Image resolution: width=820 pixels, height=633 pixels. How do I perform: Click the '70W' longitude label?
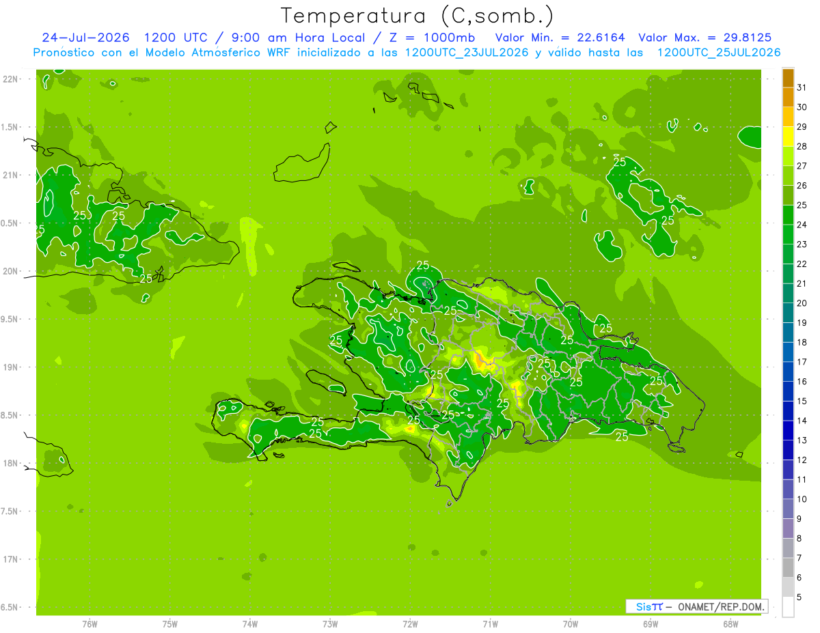point(571,623)
